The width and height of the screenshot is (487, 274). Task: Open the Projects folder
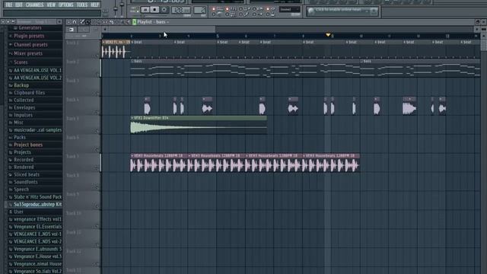[22, 152]
